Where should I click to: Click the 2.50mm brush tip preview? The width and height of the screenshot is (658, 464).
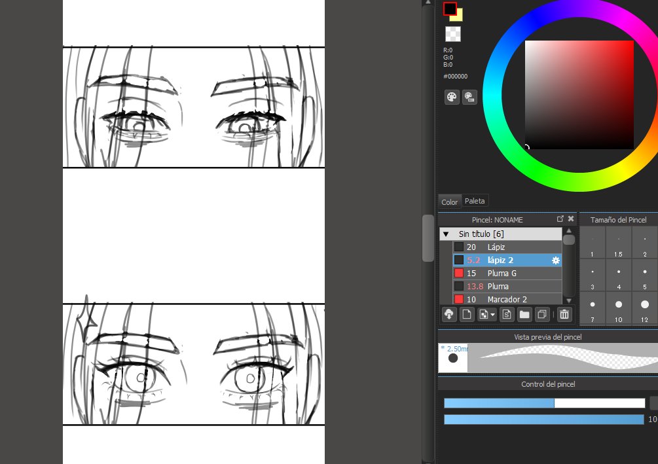tap(453, 358)
